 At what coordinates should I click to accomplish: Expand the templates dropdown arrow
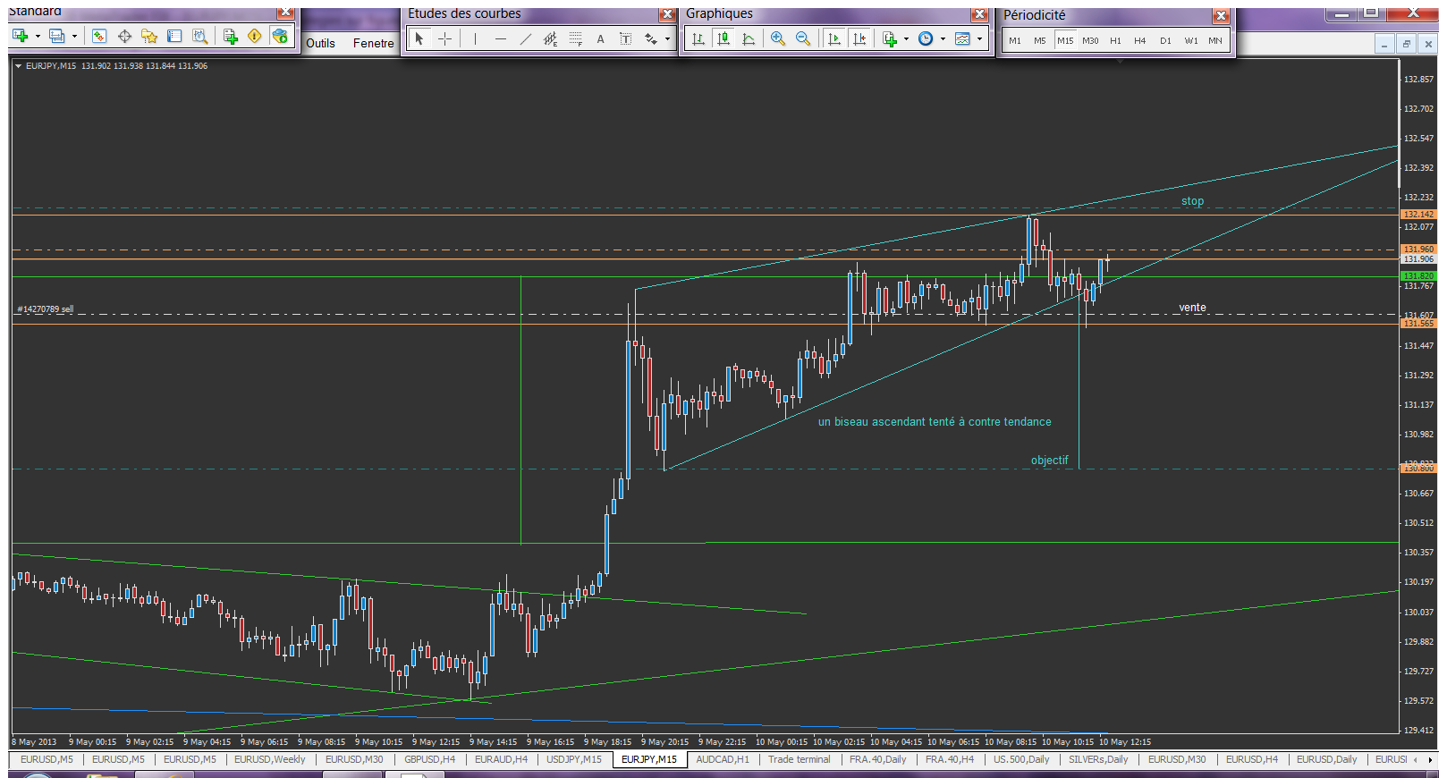979,38
